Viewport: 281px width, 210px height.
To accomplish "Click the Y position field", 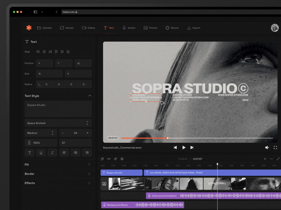I will coord(64,63).
